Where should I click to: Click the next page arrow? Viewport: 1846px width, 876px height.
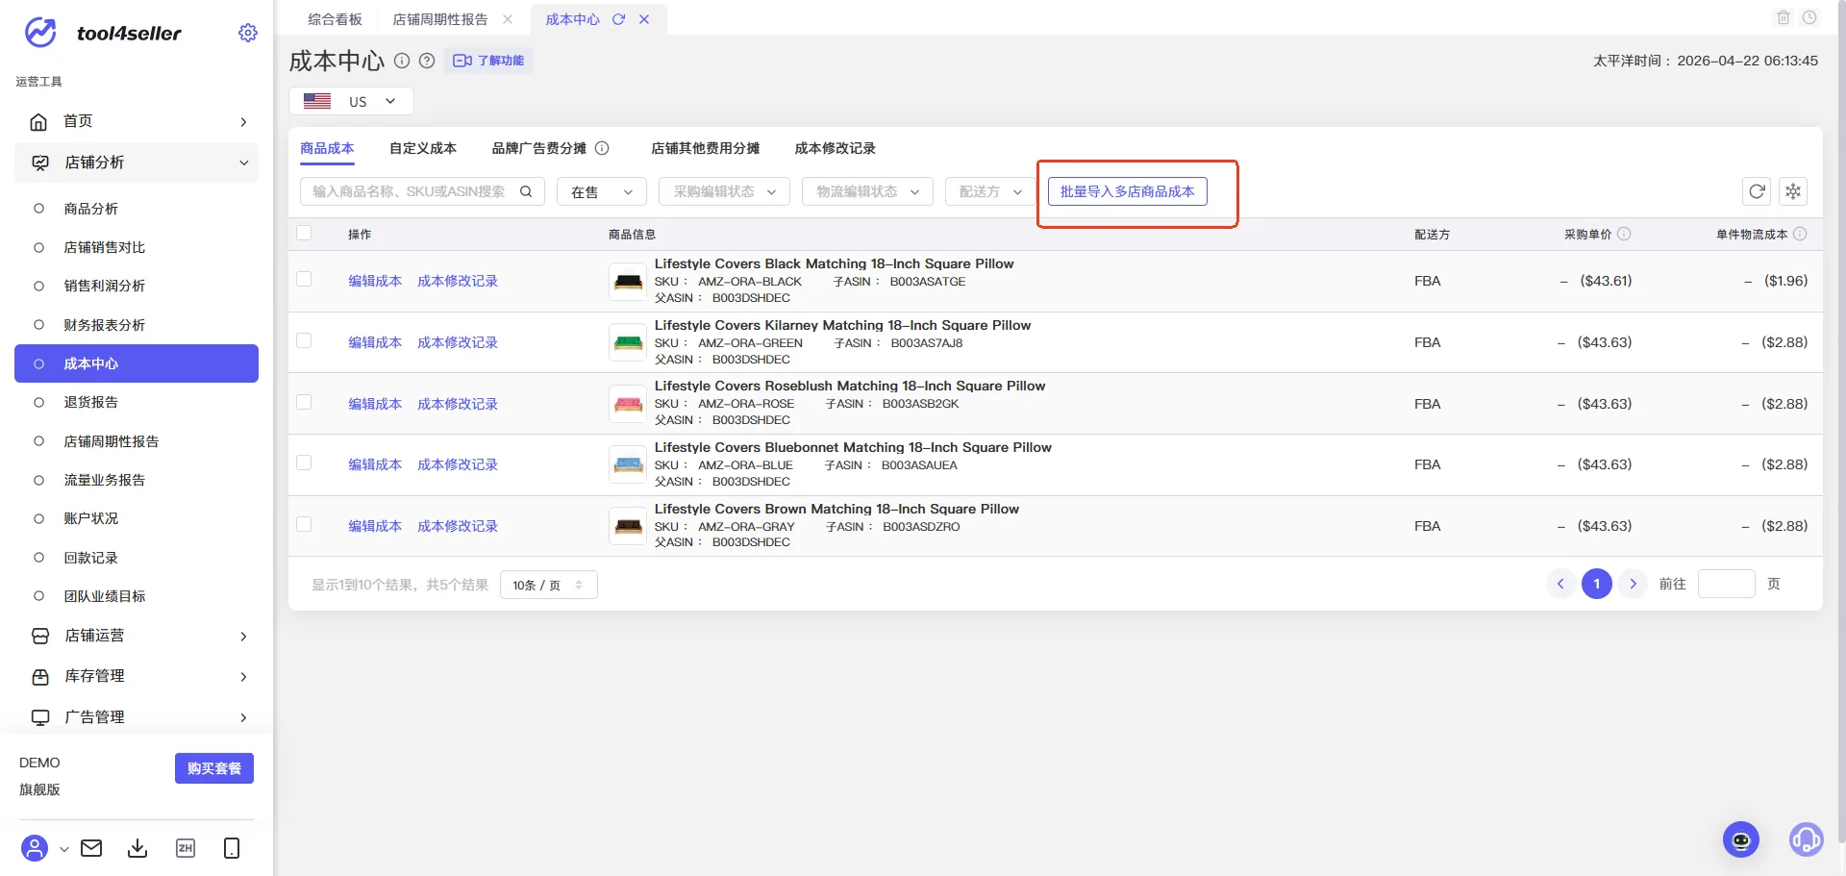click(1633, 584)
